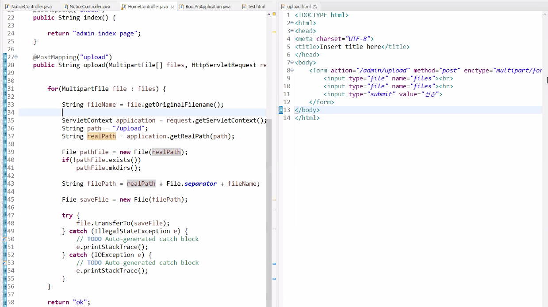
Task: Click the Java file icon on HomeController.java tab
Action: tap(123, 7)
